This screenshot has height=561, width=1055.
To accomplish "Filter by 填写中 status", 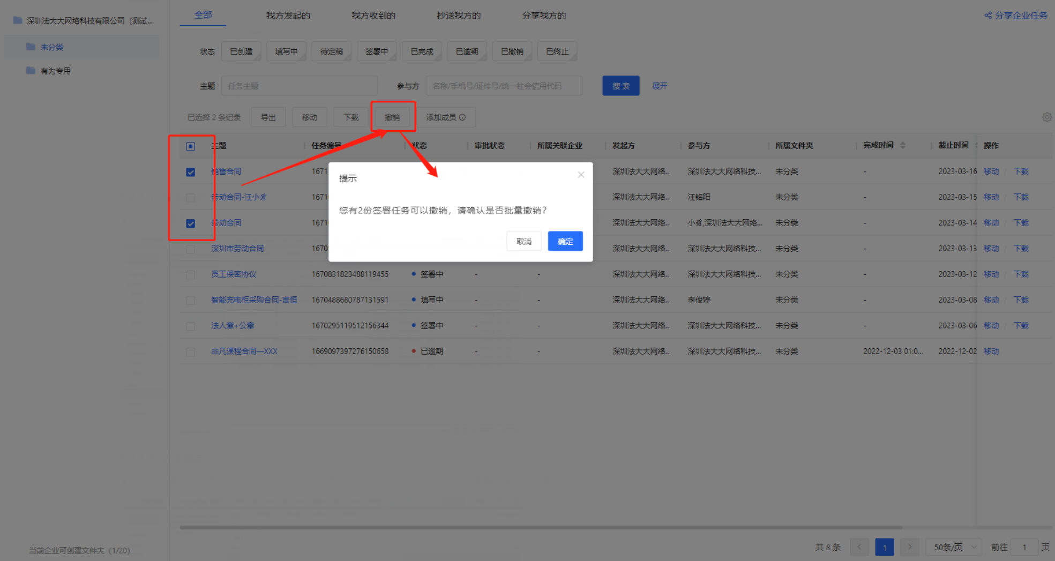I will (286, 51).
